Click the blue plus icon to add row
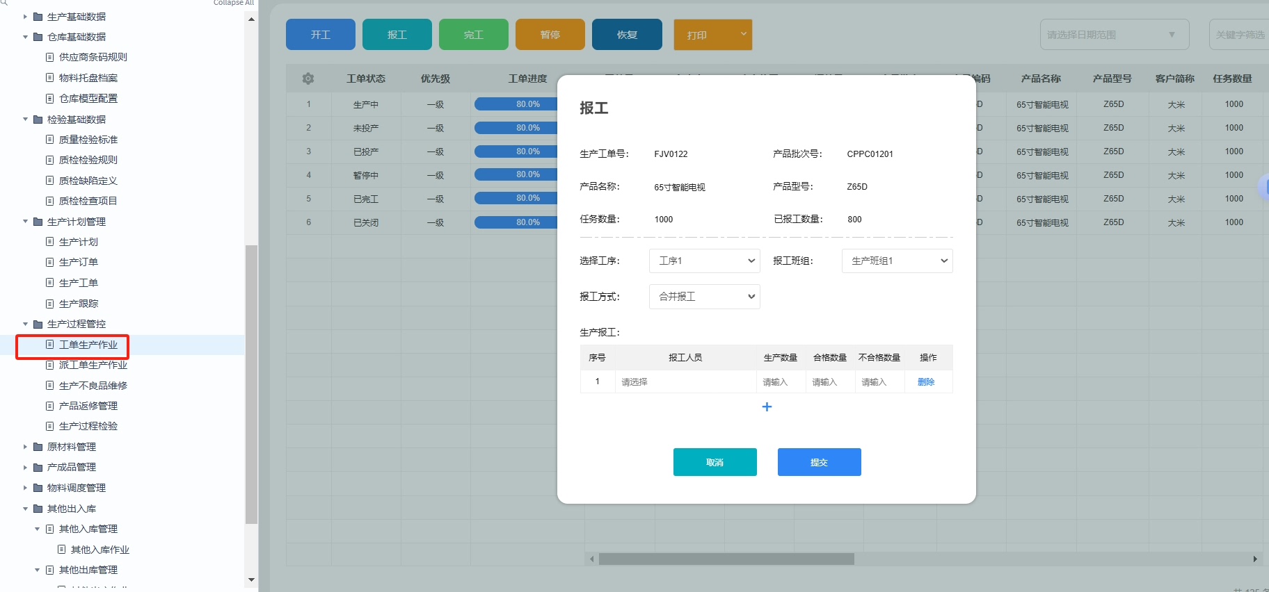The image size is (1269, 592). pyautogui.click(x=767, y=407)
